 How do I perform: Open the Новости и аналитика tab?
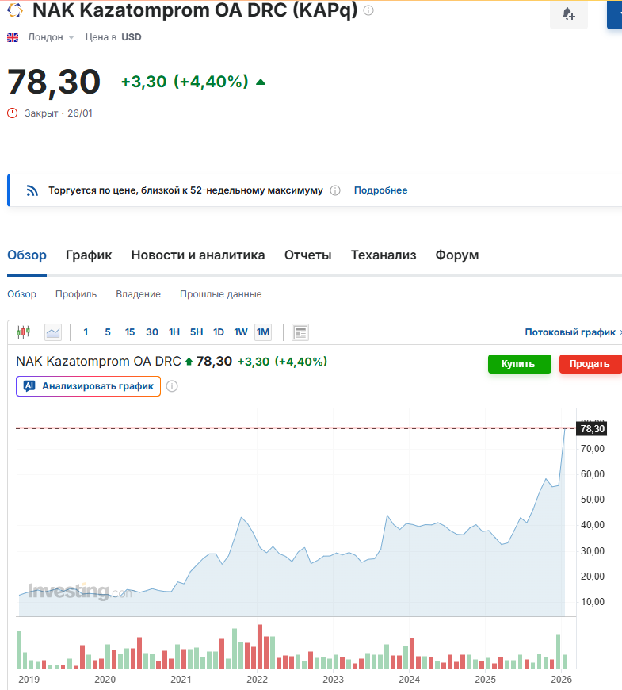(197, 255)
